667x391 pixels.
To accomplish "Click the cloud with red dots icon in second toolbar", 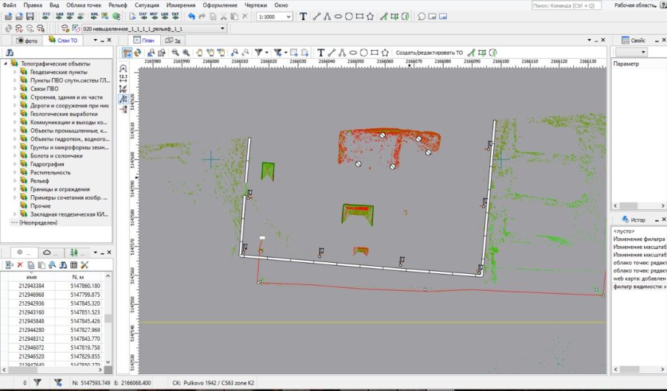I will (x=19, y=29).
